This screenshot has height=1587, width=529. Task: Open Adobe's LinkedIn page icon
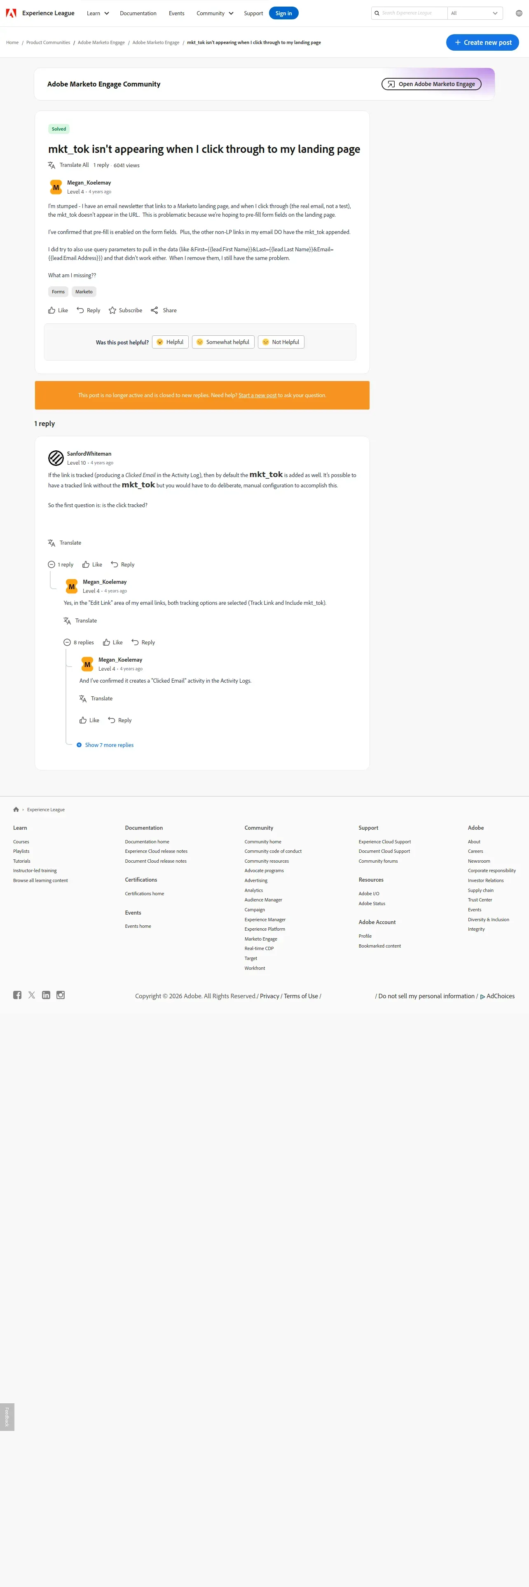46,995
